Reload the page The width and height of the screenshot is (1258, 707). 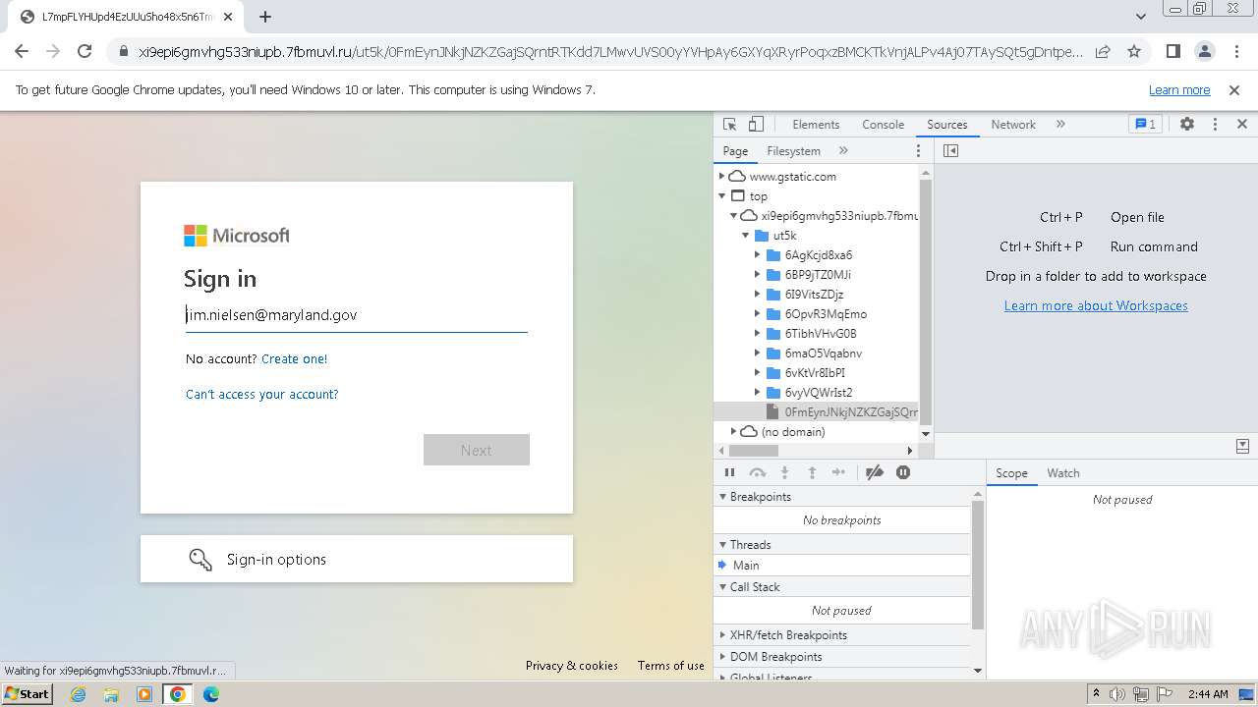(85, 51)
